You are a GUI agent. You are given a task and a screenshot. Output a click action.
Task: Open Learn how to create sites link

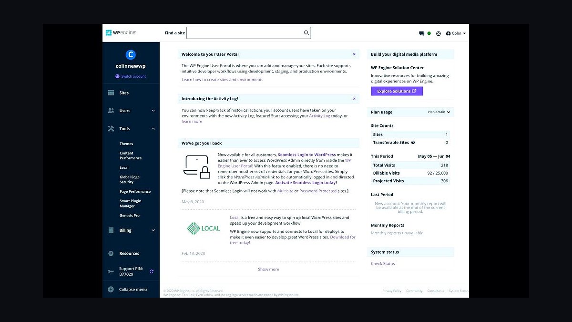(x=222, y=80)
